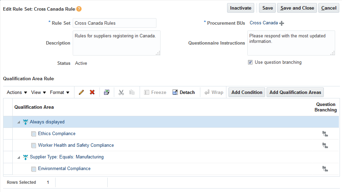
Task: Open question branching for Worker Health and Safety
Action: pyautogui.click(x=325, y=145)
